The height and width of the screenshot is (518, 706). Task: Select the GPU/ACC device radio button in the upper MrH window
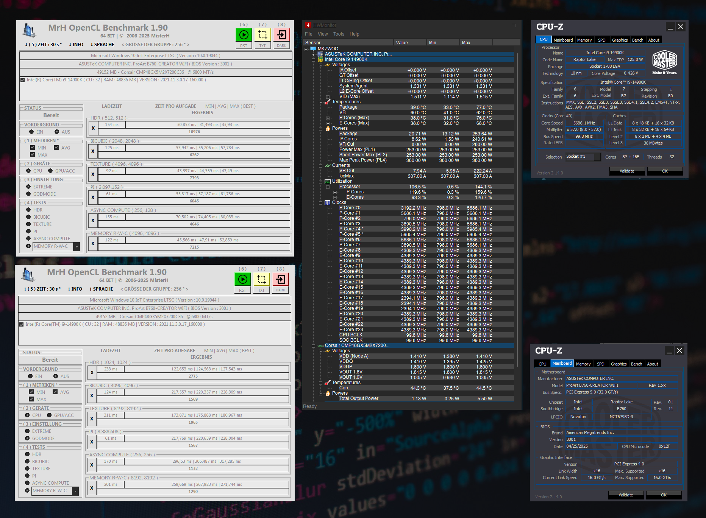click(x=50, y=171)
